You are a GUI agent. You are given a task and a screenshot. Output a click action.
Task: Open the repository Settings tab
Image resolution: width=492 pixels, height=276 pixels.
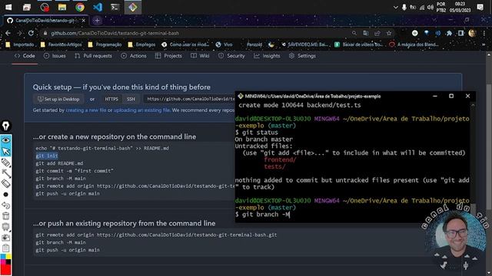coord(302,56)
